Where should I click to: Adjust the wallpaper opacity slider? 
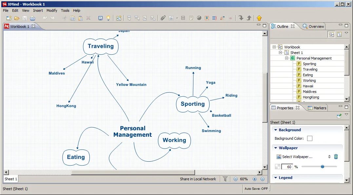[323, 167]
